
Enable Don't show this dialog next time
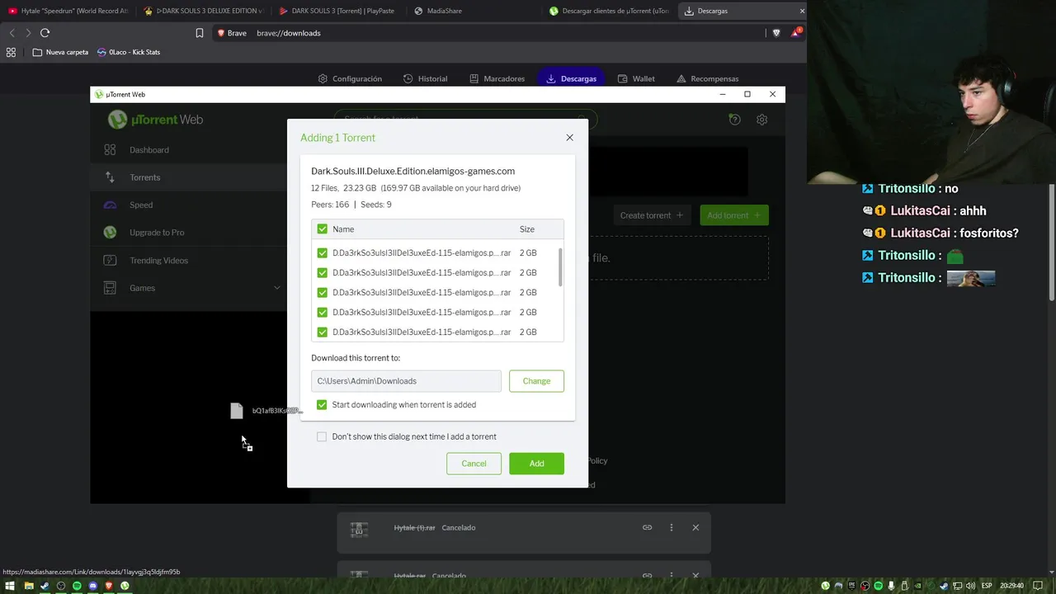coord(322,436)
